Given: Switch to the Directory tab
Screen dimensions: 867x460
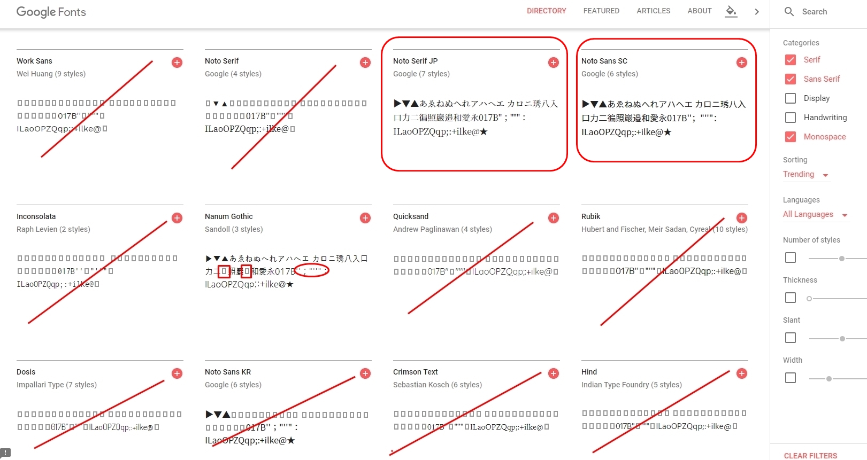Looking at the screenshot, I should [546, 11].
